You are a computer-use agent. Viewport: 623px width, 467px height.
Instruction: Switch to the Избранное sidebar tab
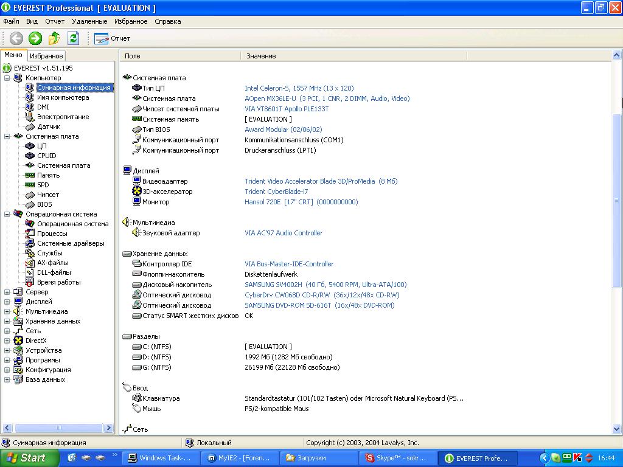click(x=46, y=56)
